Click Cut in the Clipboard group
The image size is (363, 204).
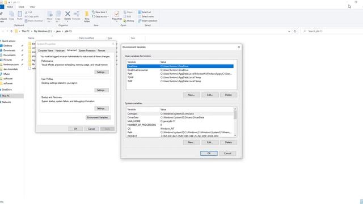click(x=28, y=12)
